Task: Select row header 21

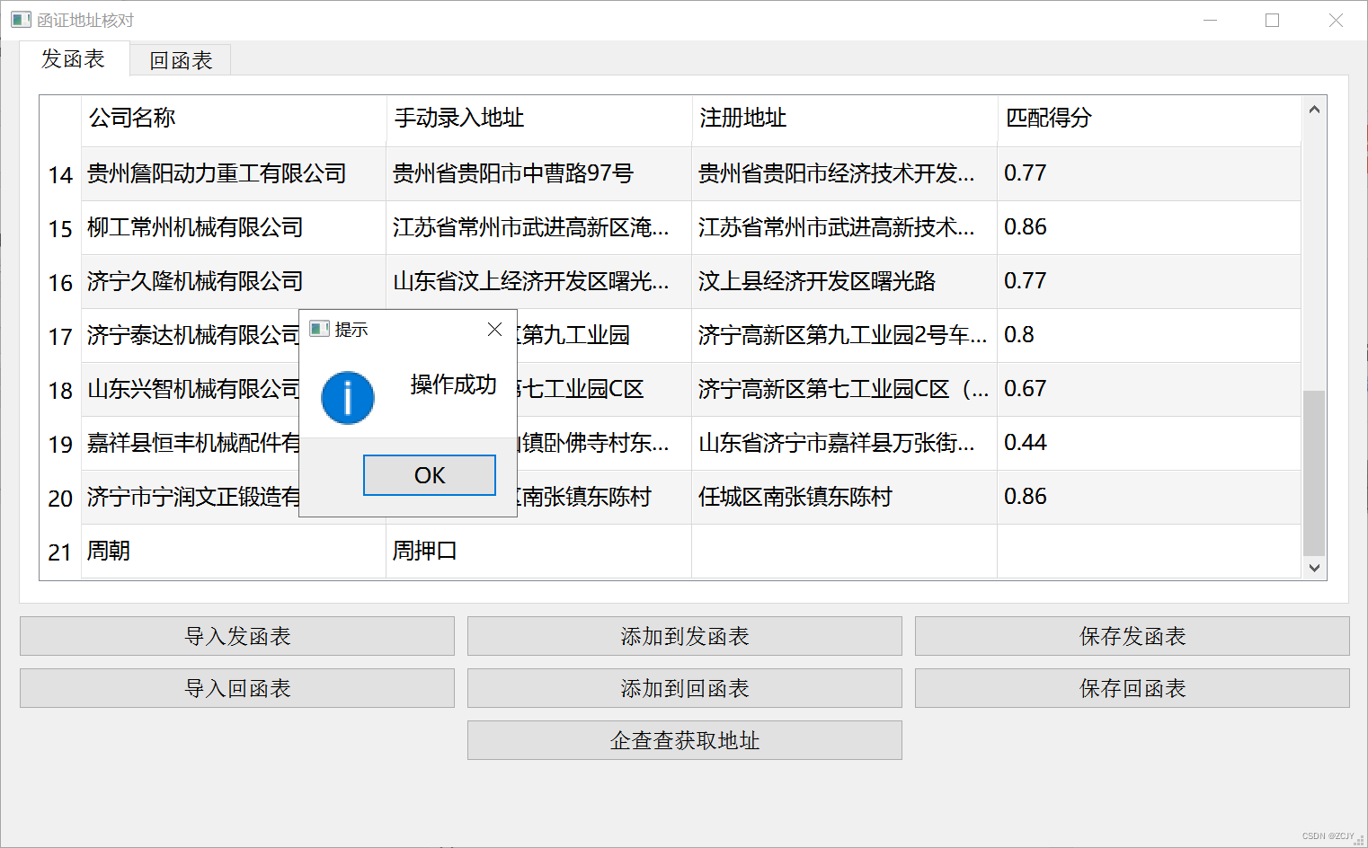Action: point(60,552)
